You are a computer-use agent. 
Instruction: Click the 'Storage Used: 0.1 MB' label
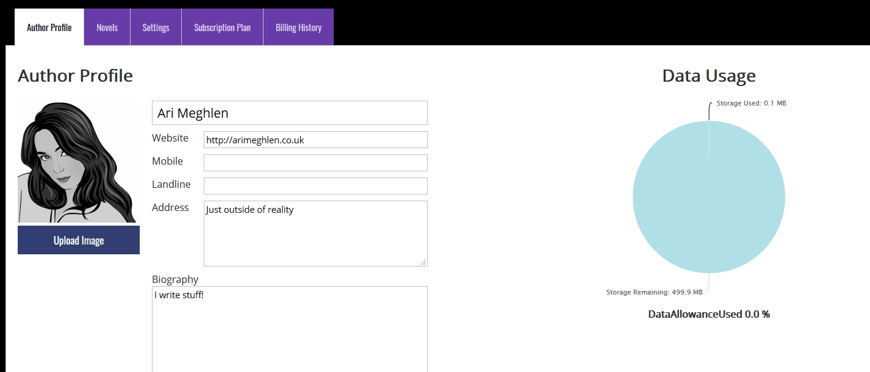pos(751,103)
